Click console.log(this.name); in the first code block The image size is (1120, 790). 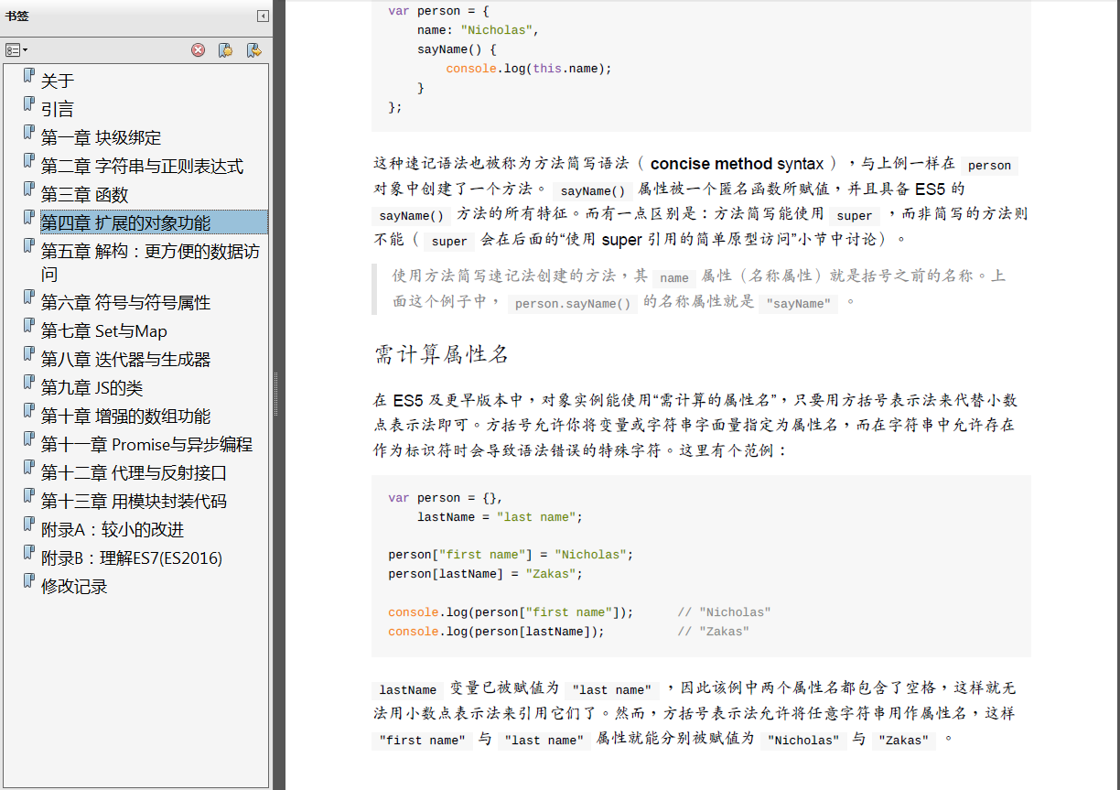[529, 69]
